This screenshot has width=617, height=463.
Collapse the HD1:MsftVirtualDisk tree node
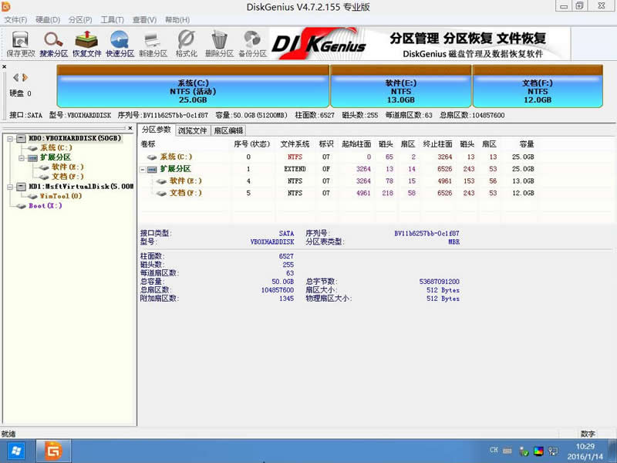[9, 187]
